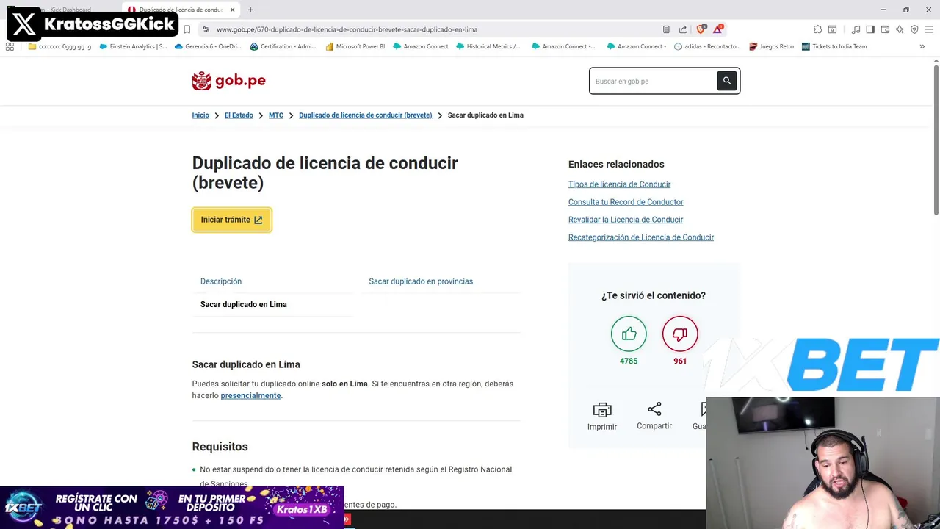Go to MTC breadcrumb
The width and height of the screenshot is (940, 529).
click(x=276, y=115)
